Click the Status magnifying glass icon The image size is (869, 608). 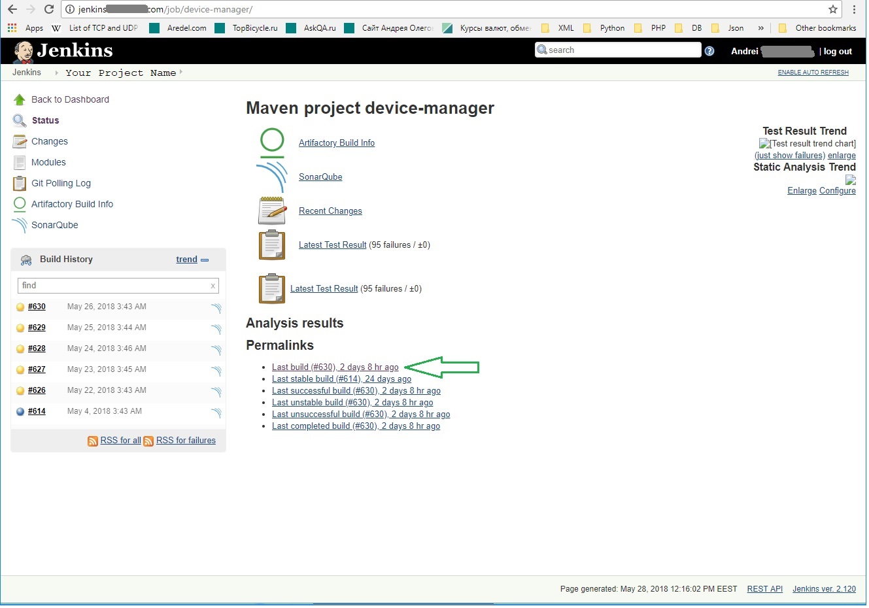coord(19,120)
